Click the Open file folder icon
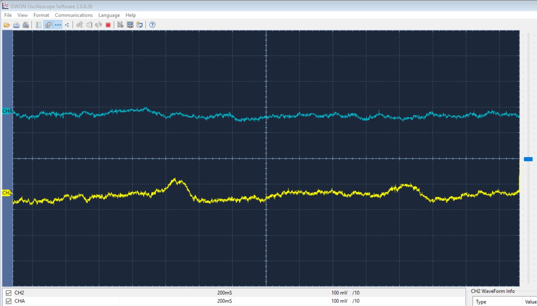This screenshot has height=306, width=537. click(x=7, y=25)
